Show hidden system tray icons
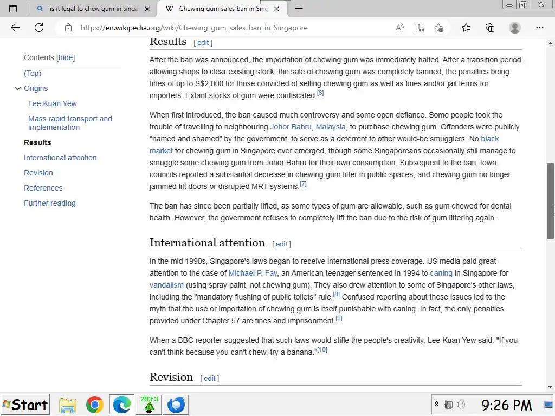This screenshot has height=416, width=555. [x=436, y=404]
